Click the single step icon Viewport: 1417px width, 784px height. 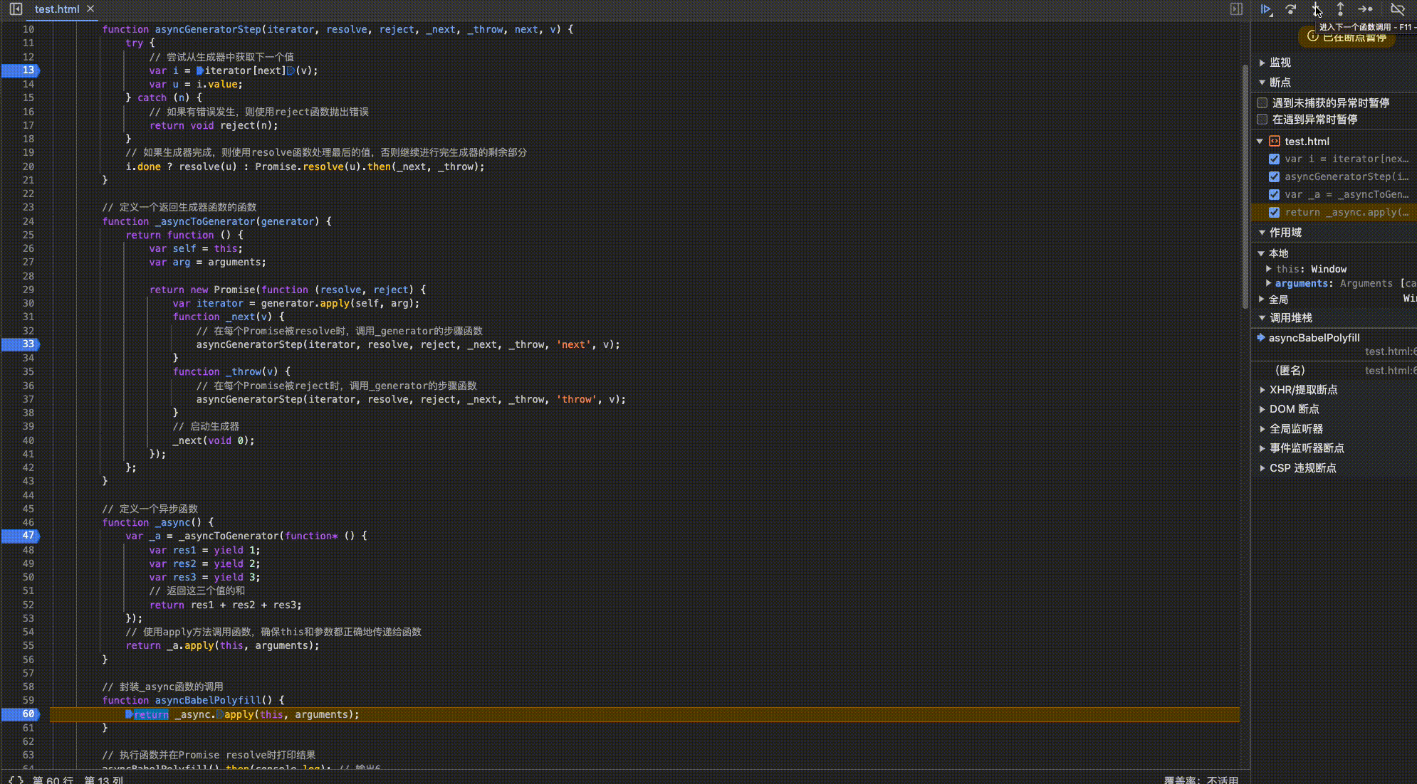pos(1365,9)
